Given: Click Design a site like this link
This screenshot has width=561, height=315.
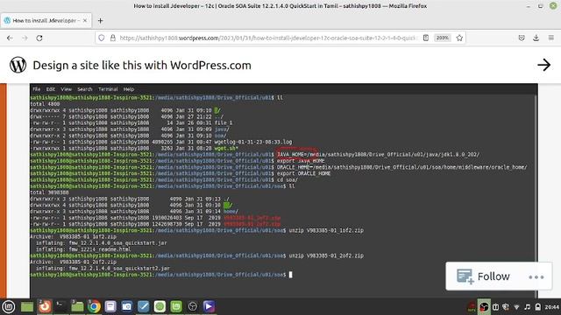Looking at the screenshot, I should tap(142, 66).
